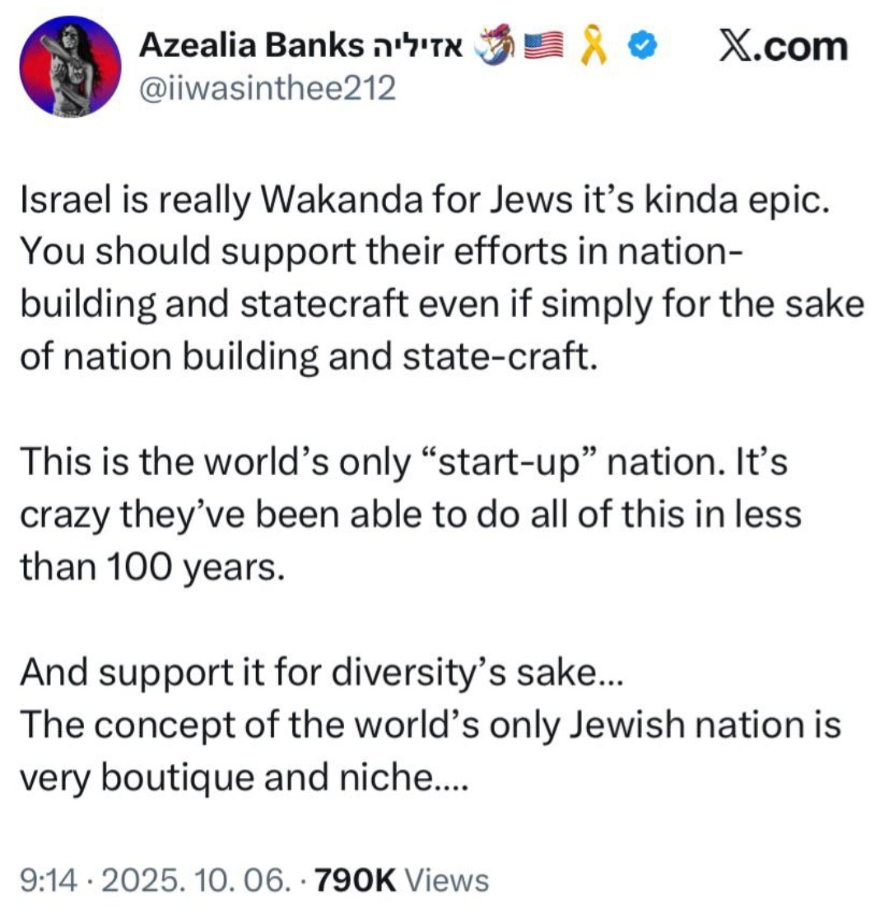Click the "very boutique and niche" line
This screenshot has height=913, width=889.
[244, 777]
